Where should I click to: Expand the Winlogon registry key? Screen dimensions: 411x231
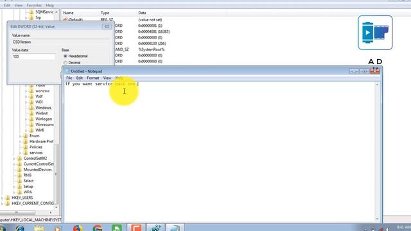[26, 119]
